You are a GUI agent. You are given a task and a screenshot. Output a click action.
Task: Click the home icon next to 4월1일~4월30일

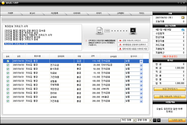183,30
